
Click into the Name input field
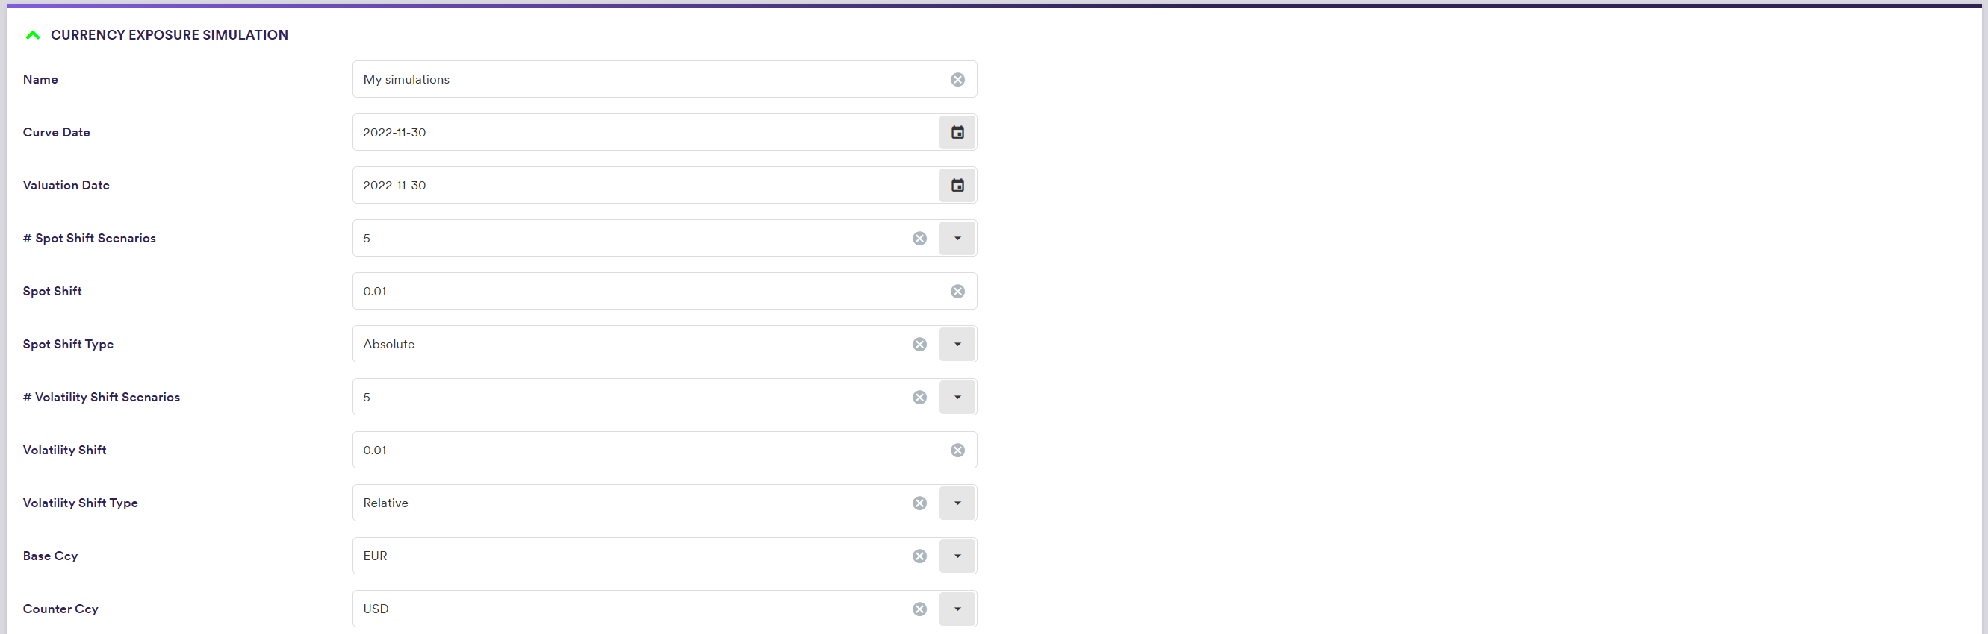tap(648, 79)
